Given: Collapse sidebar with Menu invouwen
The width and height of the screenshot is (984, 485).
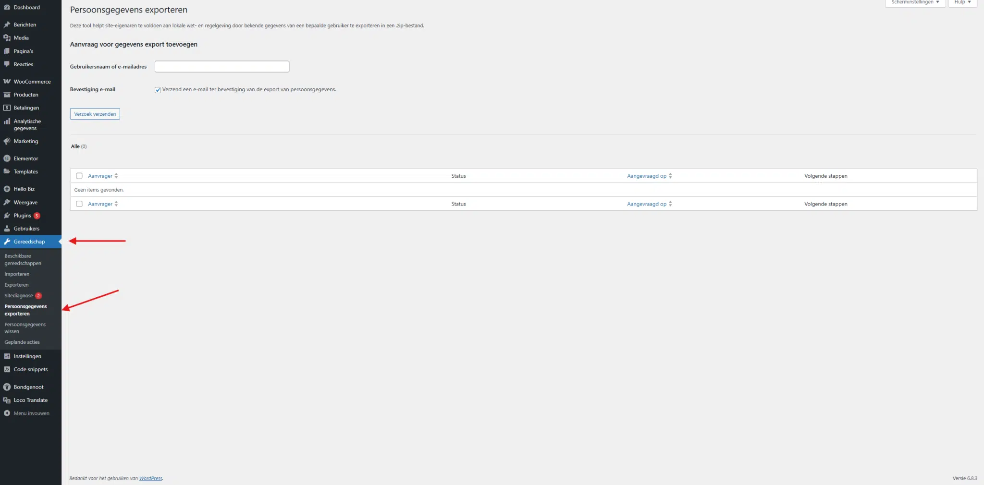Looking at the screenshot, I should 31,413.
